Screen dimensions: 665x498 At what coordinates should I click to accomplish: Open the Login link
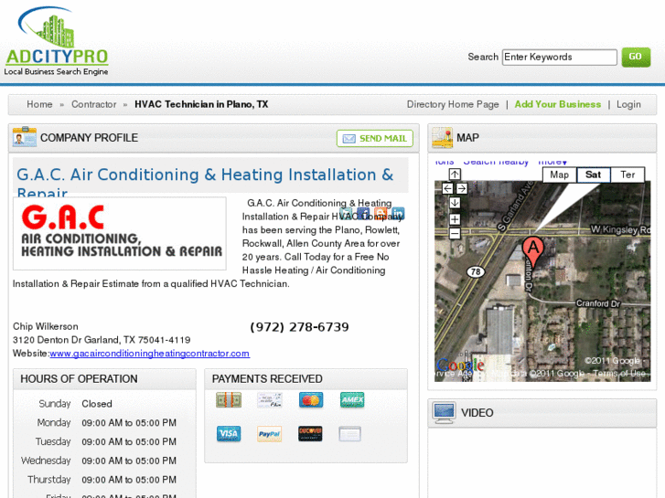628,104
